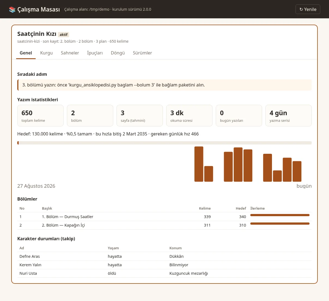Click the 'Kuzguncuk mezarlığı' location cell
Viewport: 329px width, 301px height.
189,273
